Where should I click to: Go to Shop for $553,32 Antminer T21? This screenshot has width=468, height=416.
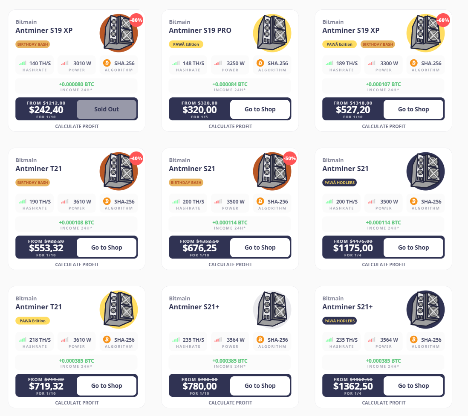pyautogui.click(x=107, y=247)
